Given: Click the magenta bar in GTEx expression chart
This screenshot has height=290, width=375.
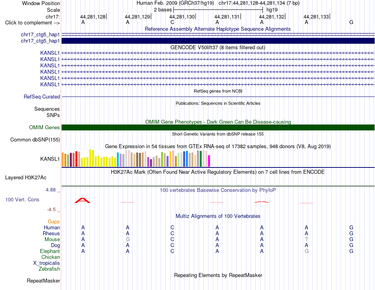Looking at the screenshot, I should (x=209, y=161).
